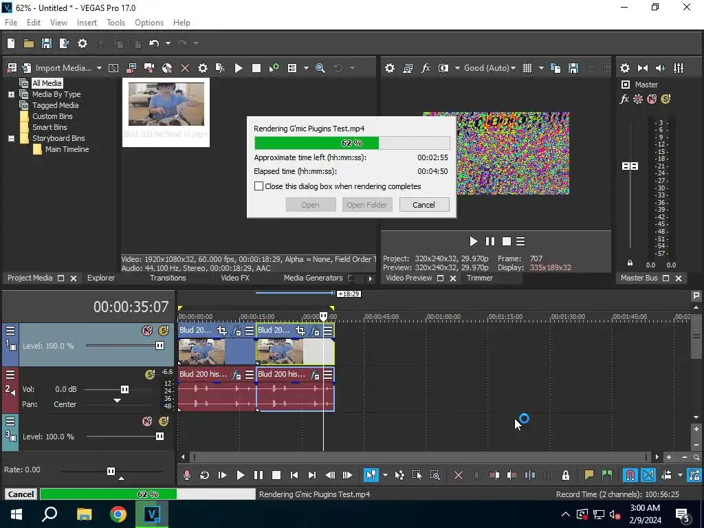Open a project with the folder icon
Image resolution: width=704 pixels, height=528 pixels.
29,43
